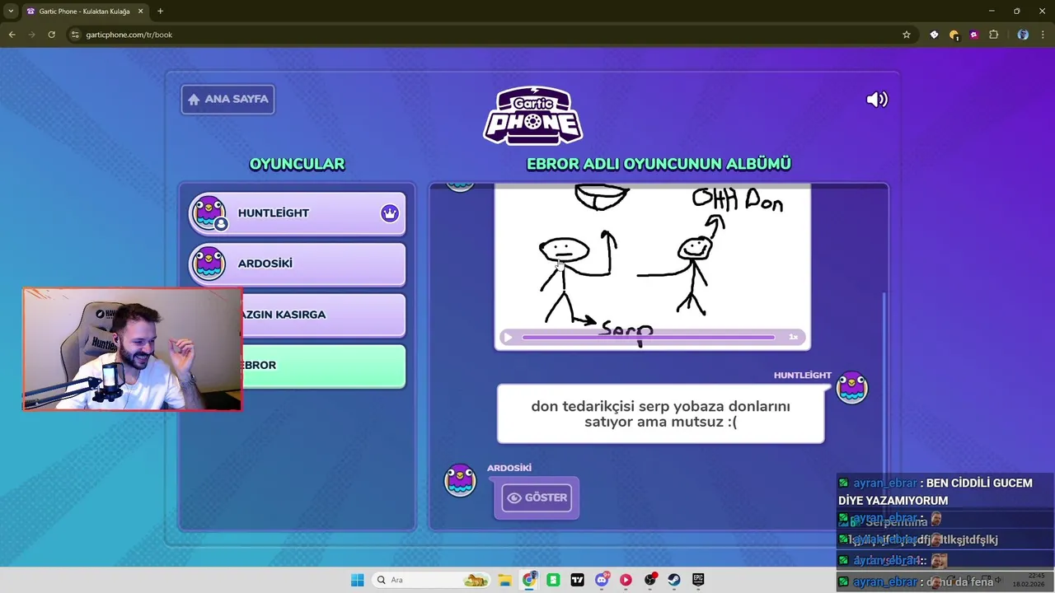Viewport: 1055px width, 593px height.
Task: Open the Chrome three-dot menu
Action: tap(1043, 35)
